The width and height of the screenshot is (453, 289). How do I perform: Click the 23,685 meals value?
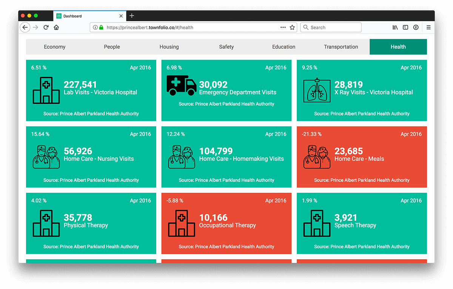(349, 151)
